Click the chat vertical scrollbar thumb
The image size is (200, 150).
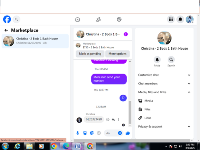[x=130, y=112]
